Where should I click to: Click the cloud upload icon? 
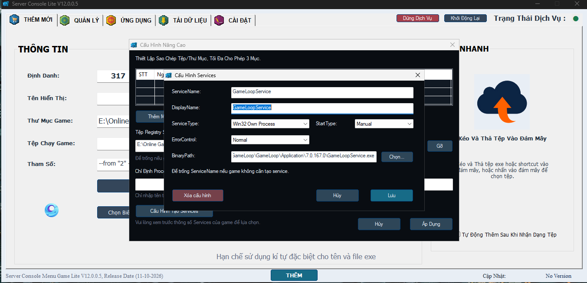point(502,102)
